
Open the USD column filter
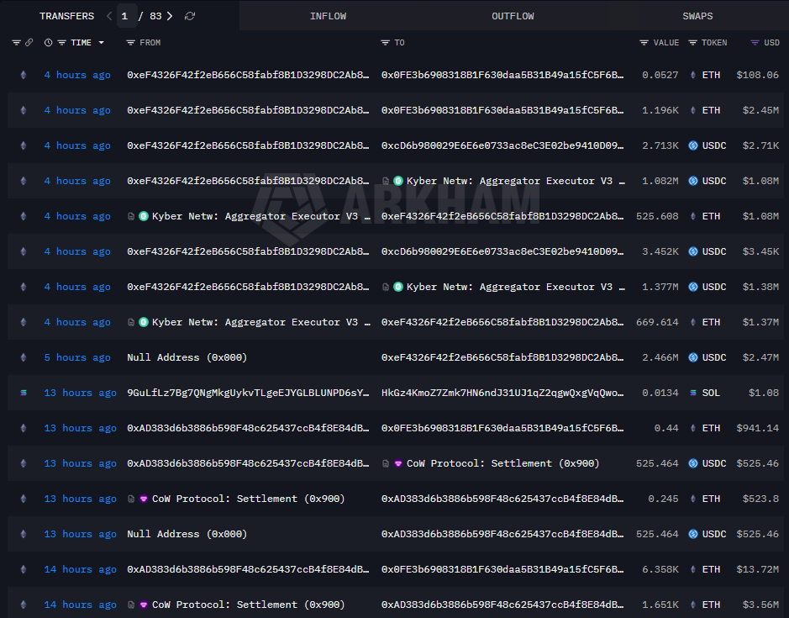[755, 43]
